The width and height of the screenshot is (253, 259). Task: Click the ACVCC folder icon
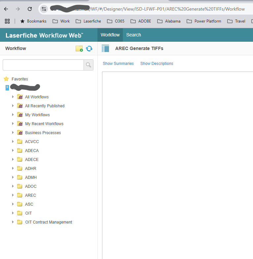[x=20, y=141]
